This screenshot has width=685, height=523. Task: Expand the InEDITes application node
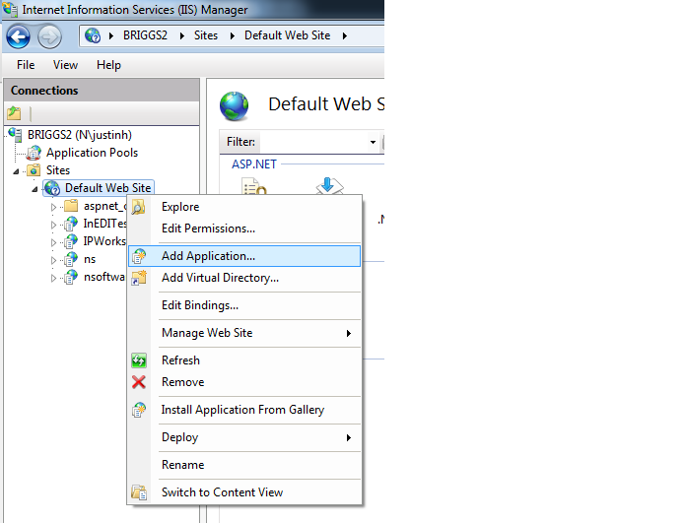click(53, 225)
